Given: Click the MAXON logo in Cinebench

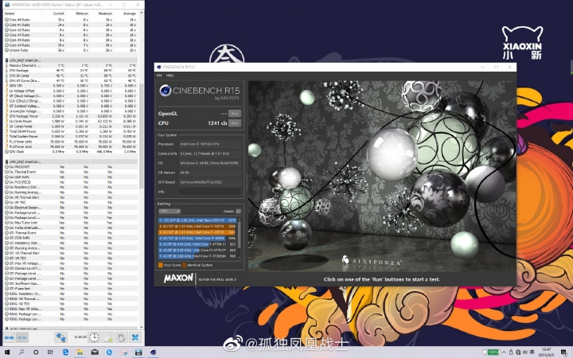Looking at the screenshot, I should 178,278.
